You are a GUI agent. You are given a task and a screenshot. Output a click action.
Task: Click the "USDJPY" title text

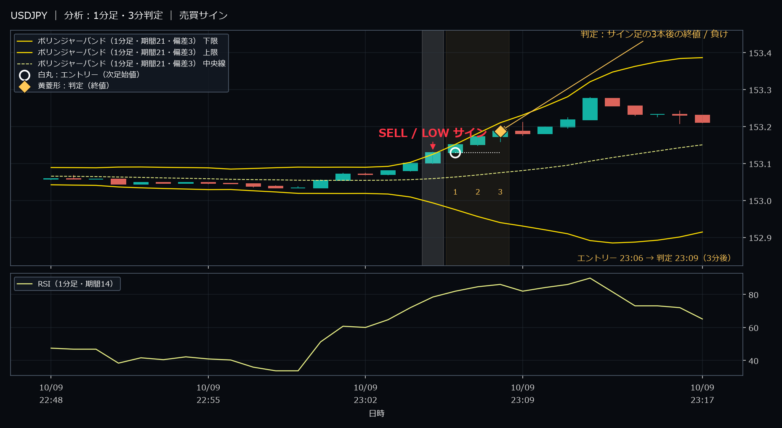[x=29, y=16]
